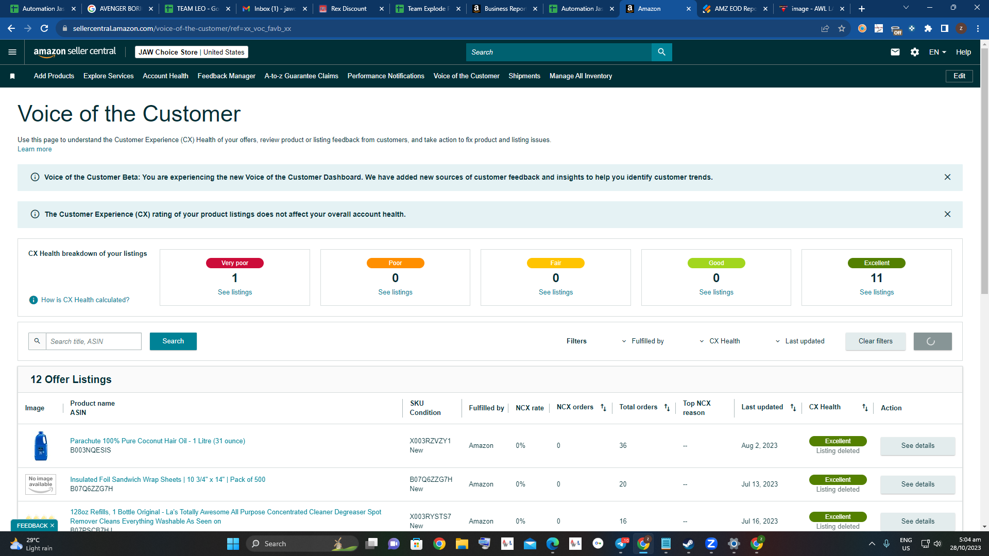Image resolution: width=989 pixels, height=556 pixels.
Task: Sort listings by CX Health column
Action: click(865, 408)
